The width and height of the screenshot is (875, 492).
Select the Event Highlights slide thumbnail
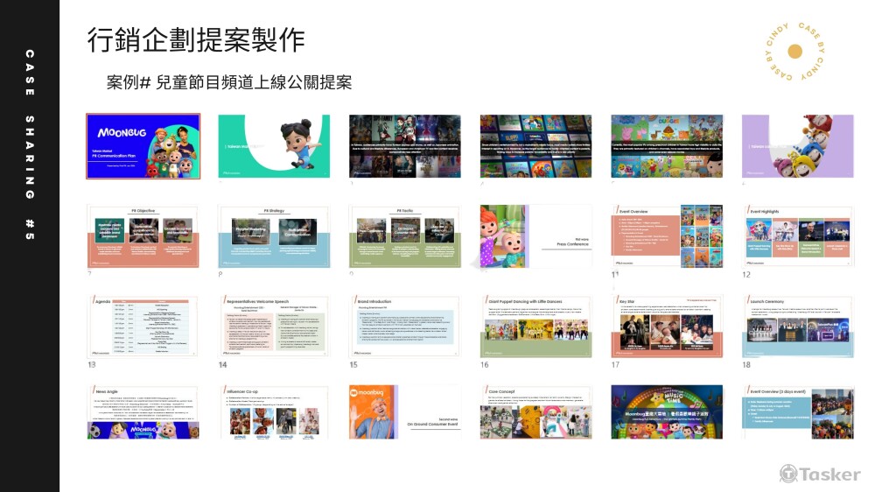tap(797, 236)
